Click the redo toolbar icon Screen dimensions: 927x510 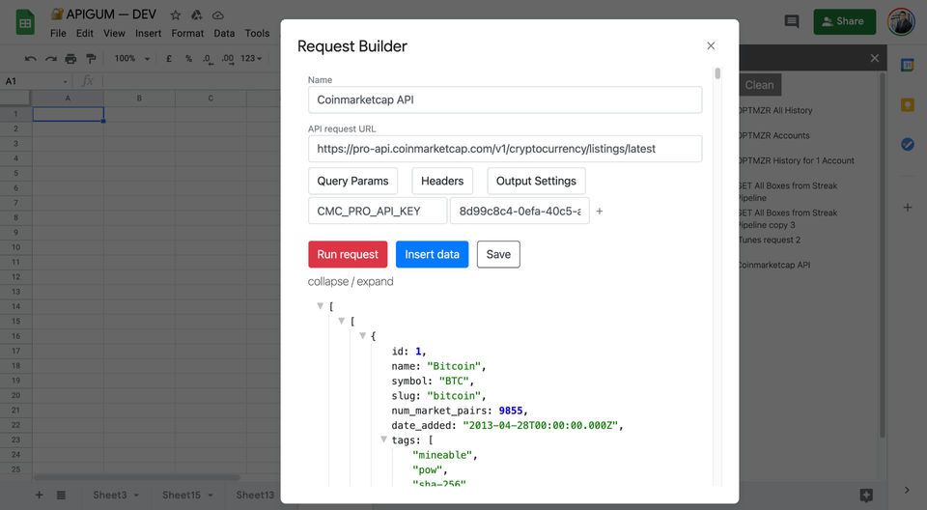(51, 59)
